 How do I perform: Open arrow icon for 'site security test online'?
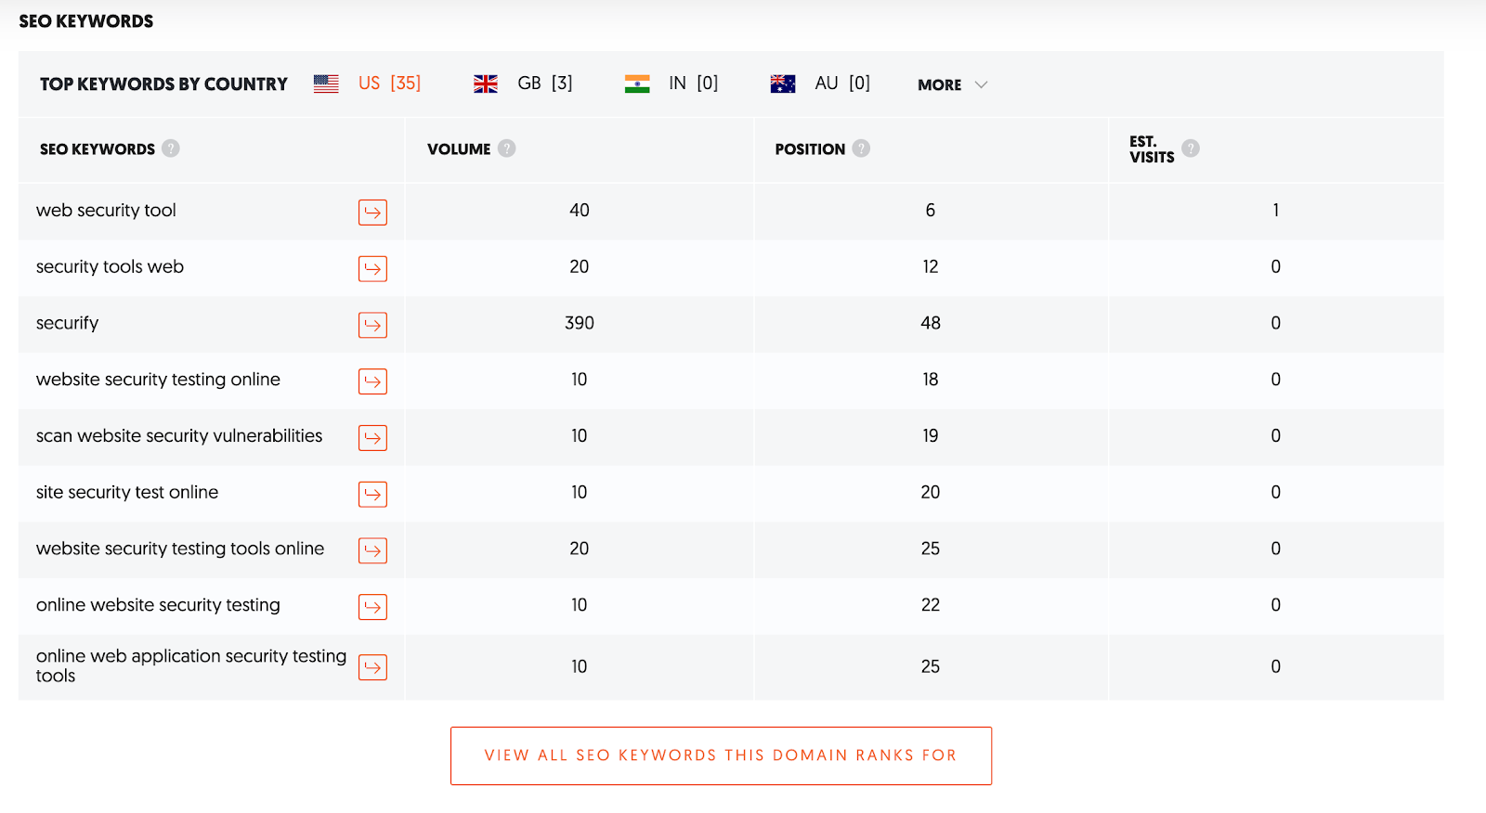coord(372,495)
